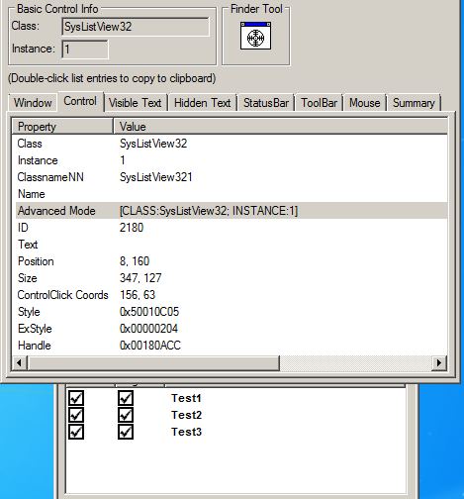The height and width of the screenshot is (499, 464).
Task: Click the Finder Tool crosshair icon
Action: (255, 36)
